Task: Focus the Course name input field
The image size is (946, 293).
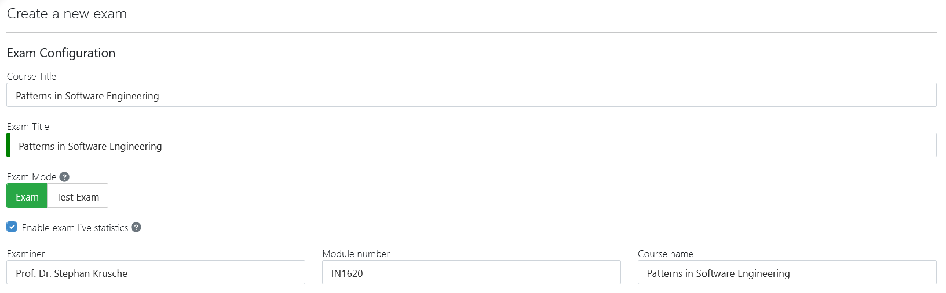Action: point(786,273)
